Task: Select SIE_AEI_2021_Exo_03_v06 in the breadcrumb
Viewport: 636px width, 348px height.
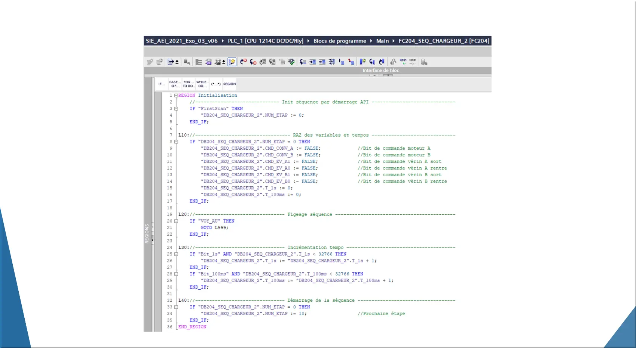Action: [181, 41]
